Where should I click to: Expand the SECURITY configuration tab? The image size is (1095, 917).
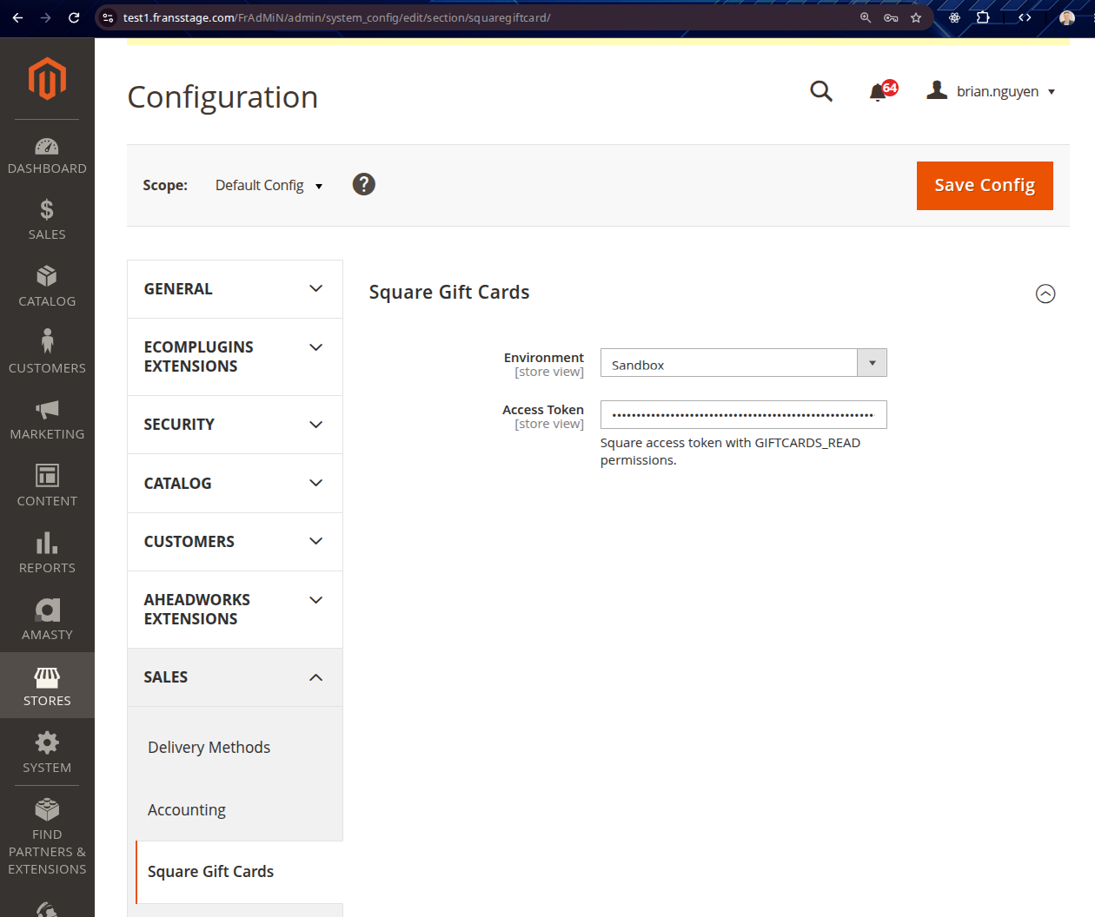click(235, 425)
